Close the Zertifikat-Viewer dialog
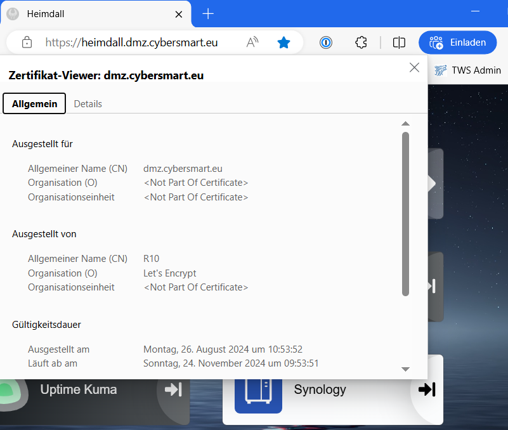 (x=414, y=67)
